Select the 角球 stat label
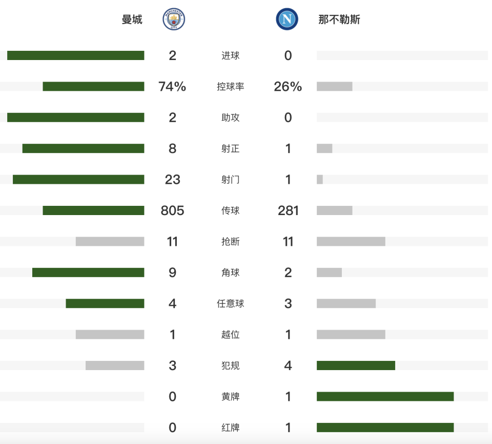492x444 pixels. tap(230, 273)
